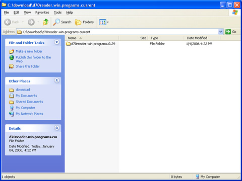
Task: Click the address bar folder icon
Action: (20, 32)
